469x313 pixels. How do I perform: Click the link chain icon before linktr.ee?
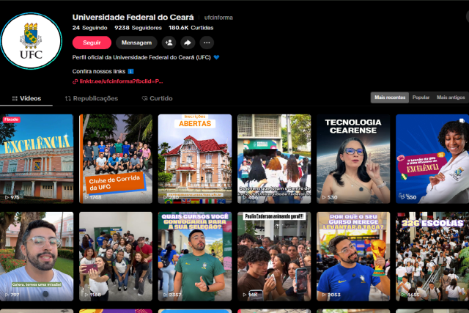point(75,81)
